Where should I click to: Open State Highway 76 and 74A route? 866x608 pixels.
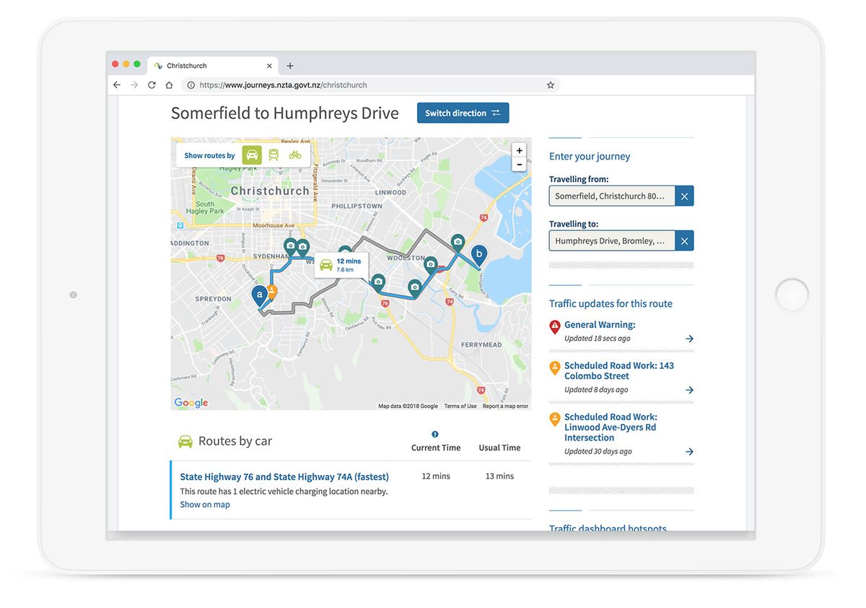pos(284,477)
